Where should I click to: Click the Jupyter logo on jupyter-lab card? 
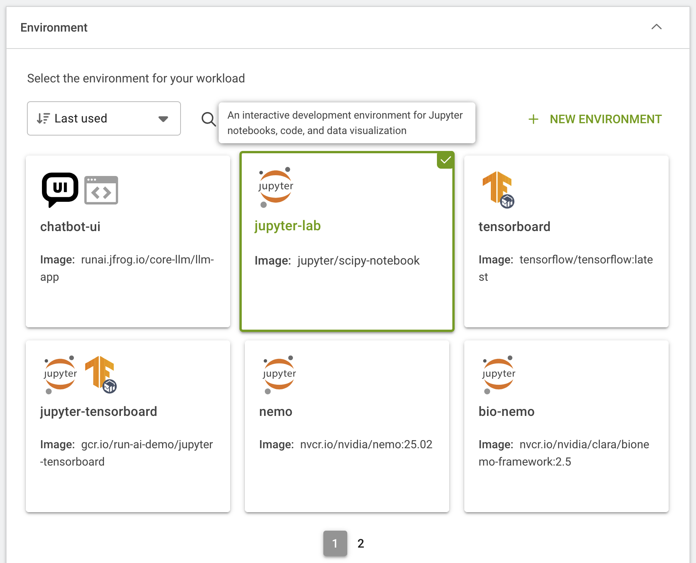[x=276, y=187]
